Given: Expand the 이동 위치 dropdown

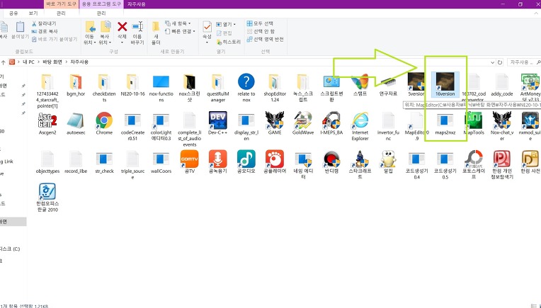Looking at the screenshot, I should [x=90, y=39].
